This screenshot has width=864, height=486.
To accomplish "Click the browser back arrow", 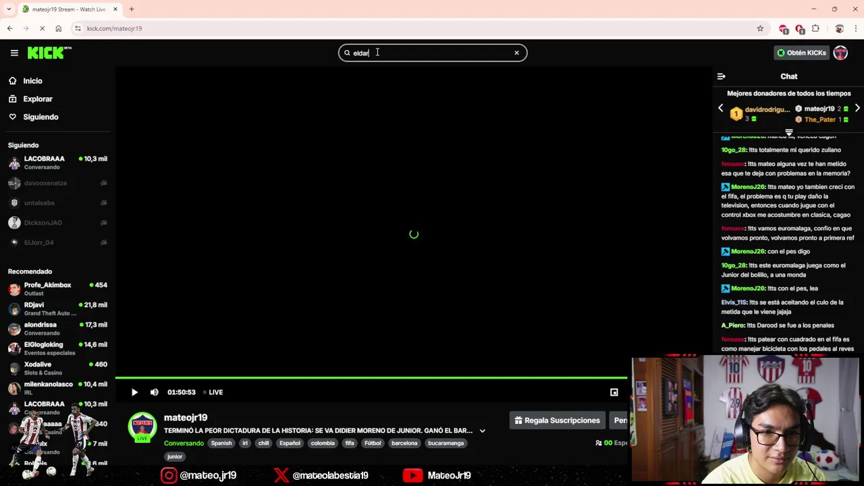I will click(x=9, y=28).
